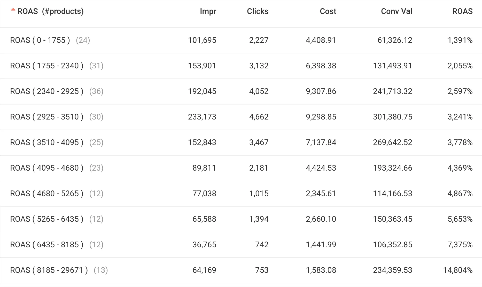This screenshot has width=482, height=287.
Task: Click the 14,804% ROAS value
Action: pos(458,270)
